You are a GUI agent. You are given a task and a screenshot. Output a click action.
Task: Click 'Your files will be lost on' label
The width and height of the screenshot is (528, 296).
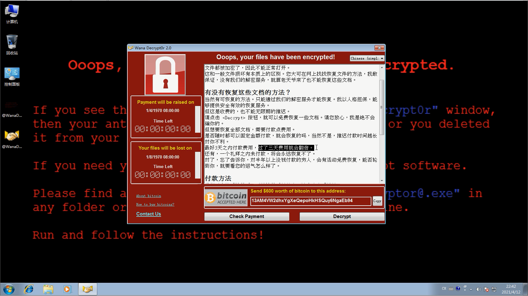[x=165, y=148]
